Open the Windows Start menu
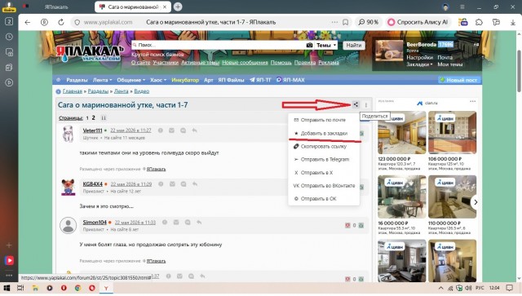Image resolution: width=522 pixels, height=296 pixels. pyautogui.click(x=7, y=288)
